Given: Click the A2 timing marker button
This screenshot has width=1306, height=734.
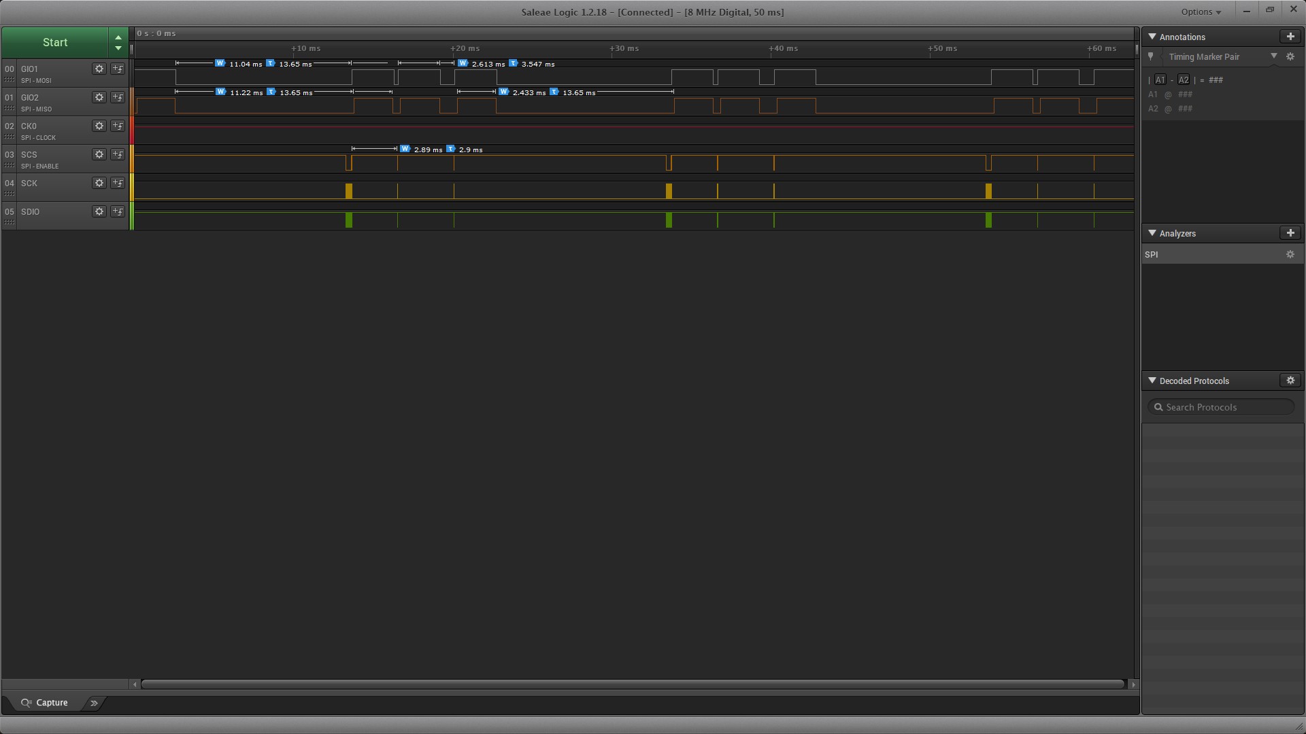Looking at the screenshot, I should pyautogui.click(x=1184, y=80).
